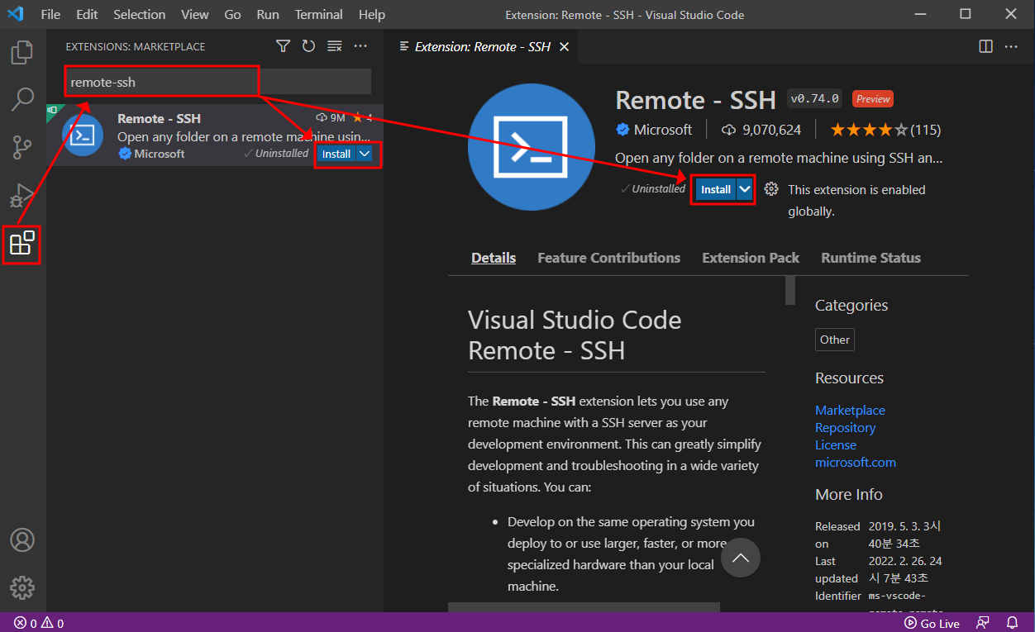This screenshot has width=1035, height=632.
Task: Click Go Live in the status bar
Action: (932, 624)
